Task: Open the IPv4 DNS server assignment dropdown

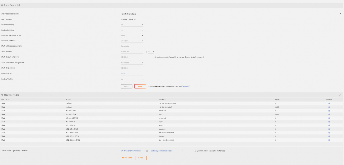Action: [132, 63]
